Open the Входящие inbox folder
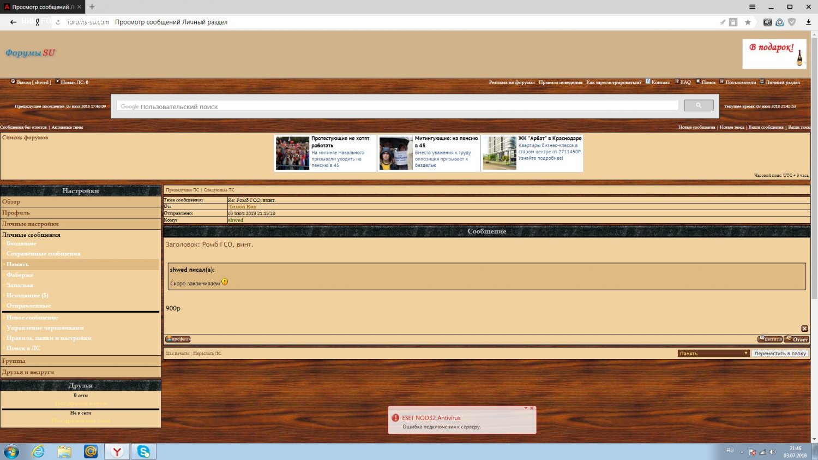This screenshot has width=818, height=460. click(x=21, y=244)
